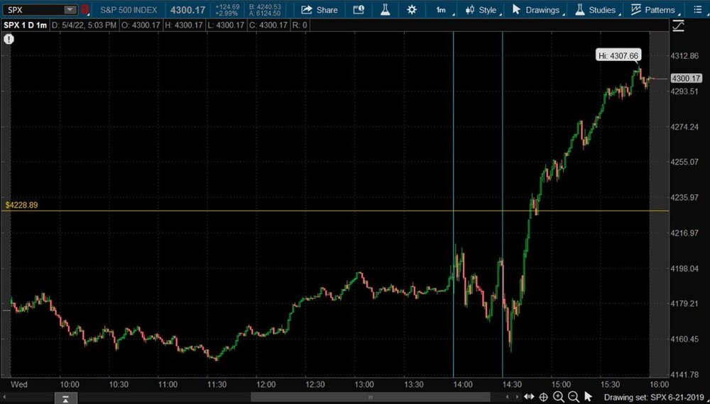Click the zoom in magnifier icon
This screenshot has height=404, width=710.
pos(559,397)
